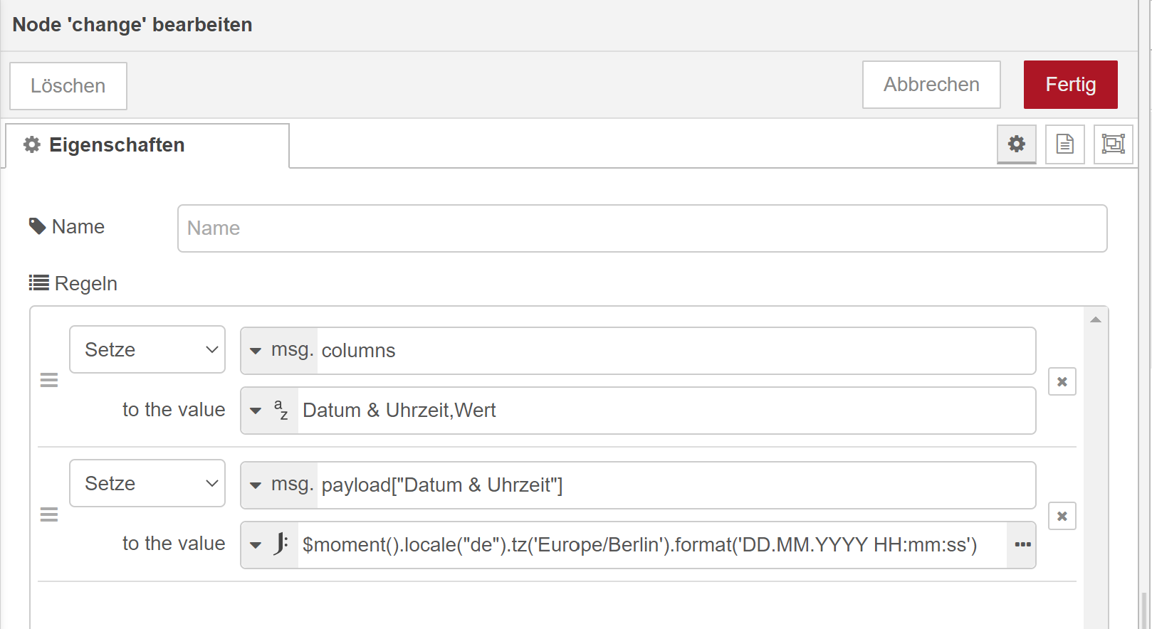This screenshot has height=629, width=1152.
Task: Change msg type of payload property
Action: (280, 485)
